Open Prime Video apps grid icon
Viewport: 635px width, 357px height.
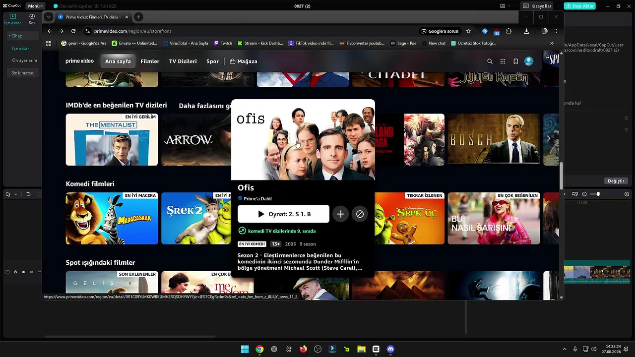[503, 61]
